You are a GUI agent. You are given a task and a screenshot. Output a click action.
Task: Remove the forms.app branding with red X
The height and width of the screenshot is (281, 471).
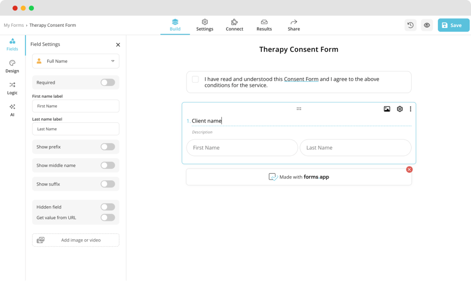(x=409, y=169)
